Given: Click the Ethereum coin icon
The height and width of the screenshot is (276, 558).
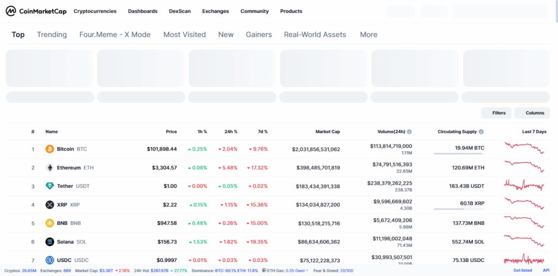Looking at the screenshot, I should pyautogui.click(x=50, y=167).
